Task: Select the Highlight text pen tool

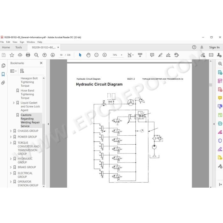Action: point(160,55)
